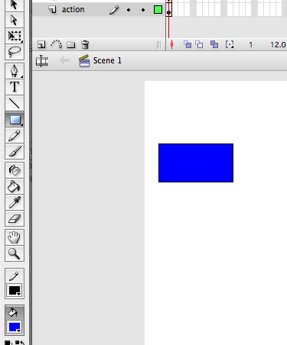Viewport: 287px width, 345px height.
Task: Click the action layer pencil icon
Action: click(x=114, y=10)
